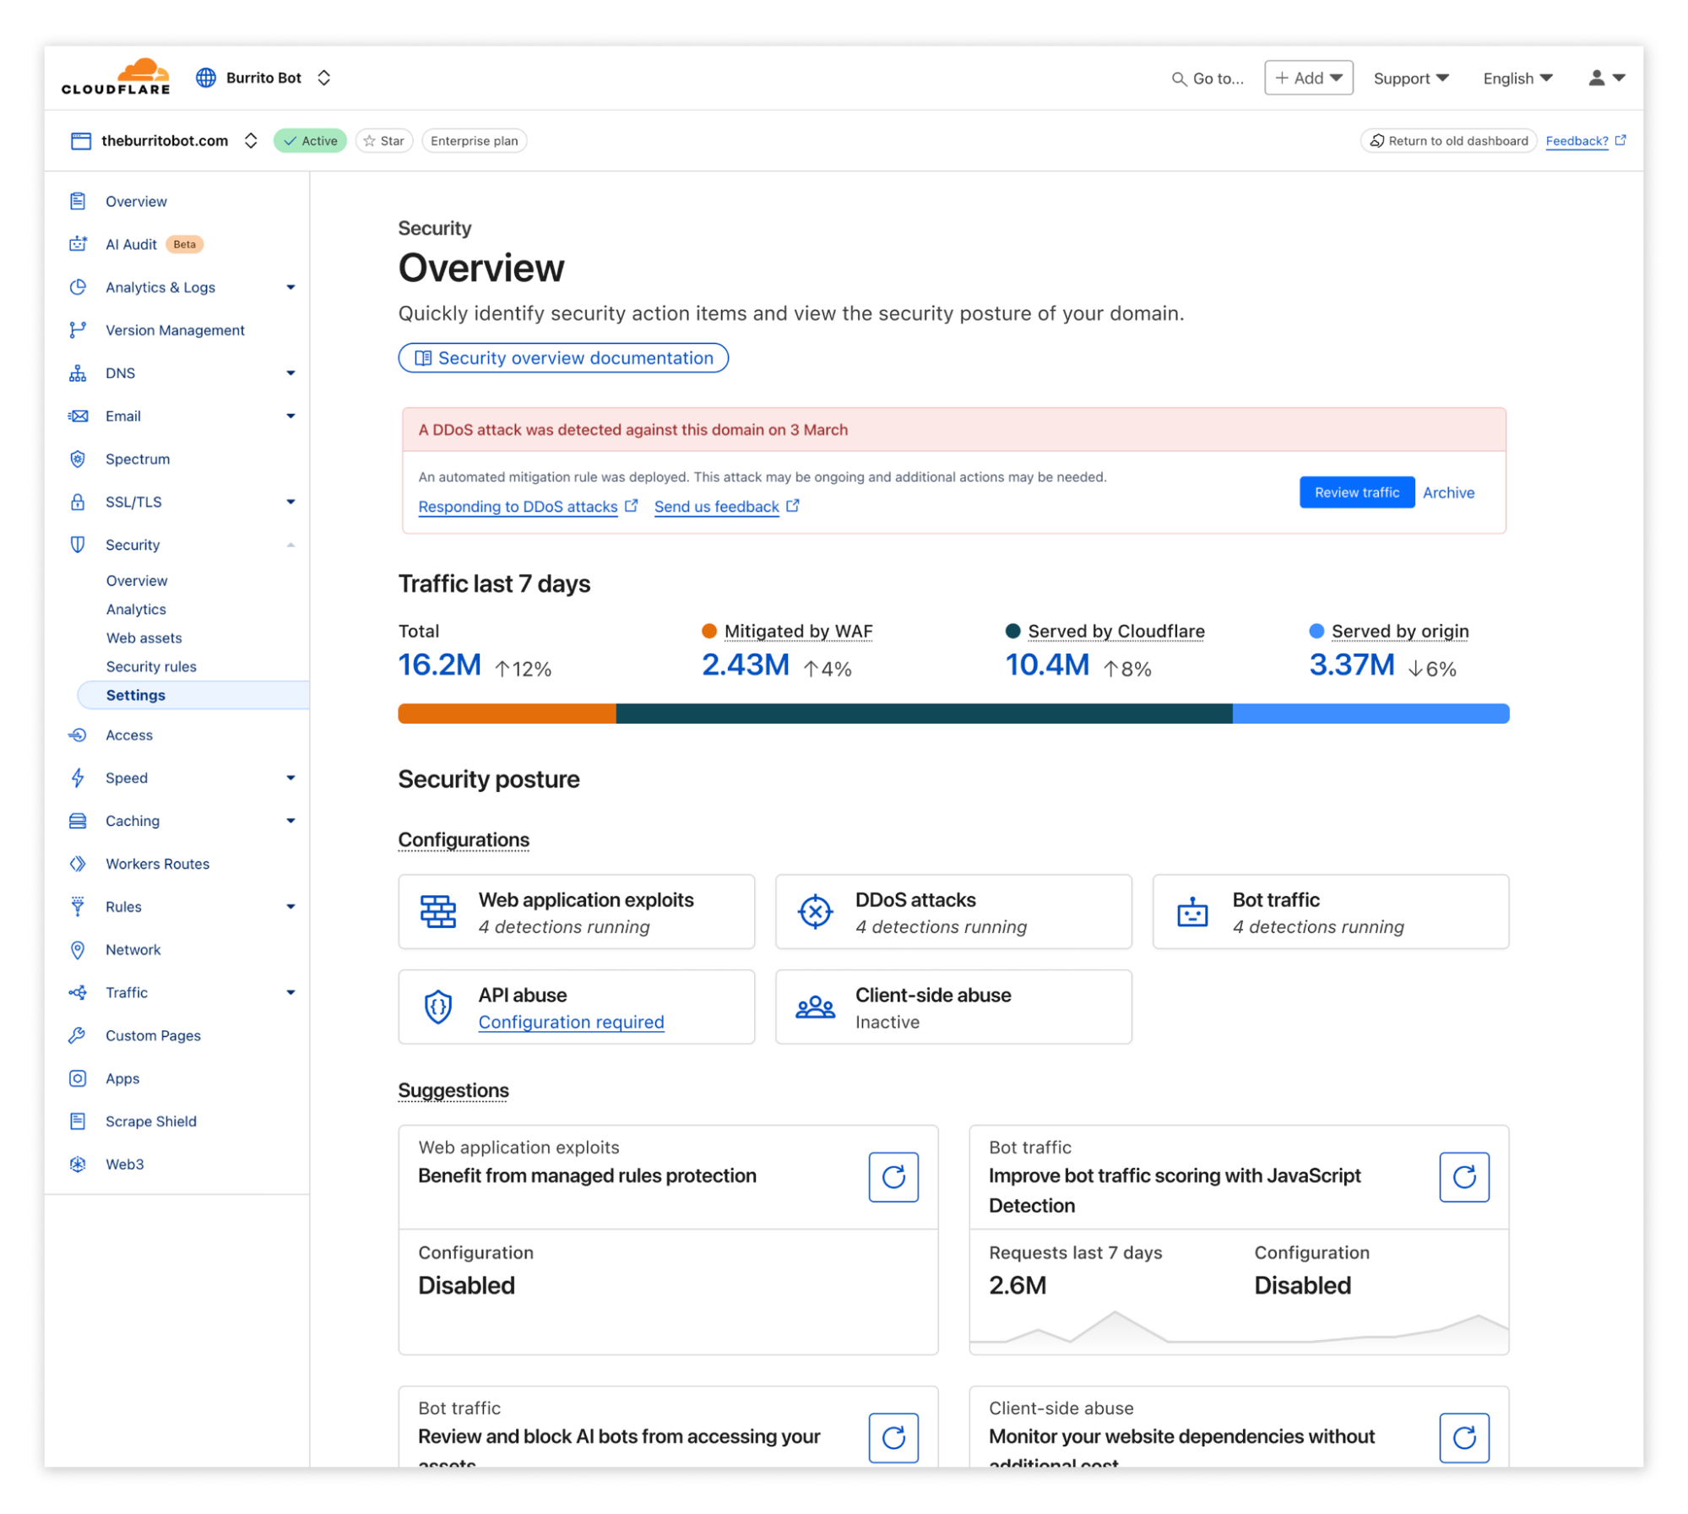Collapse the Security section arrow
Viewport: 1688px width, 1514px height.
click(x=291, y=545)
